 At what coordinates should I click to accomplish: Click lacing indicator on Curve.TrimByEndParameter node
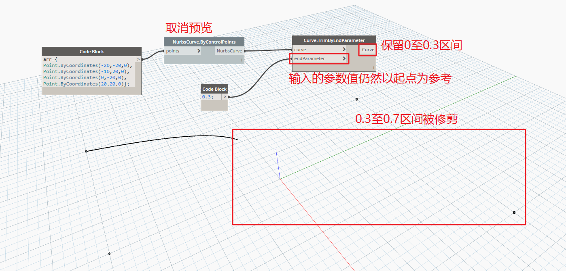click(373, 67)
